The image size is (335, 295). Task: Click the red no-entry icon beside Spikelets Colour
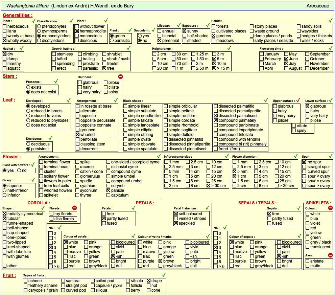pos(330,208)
